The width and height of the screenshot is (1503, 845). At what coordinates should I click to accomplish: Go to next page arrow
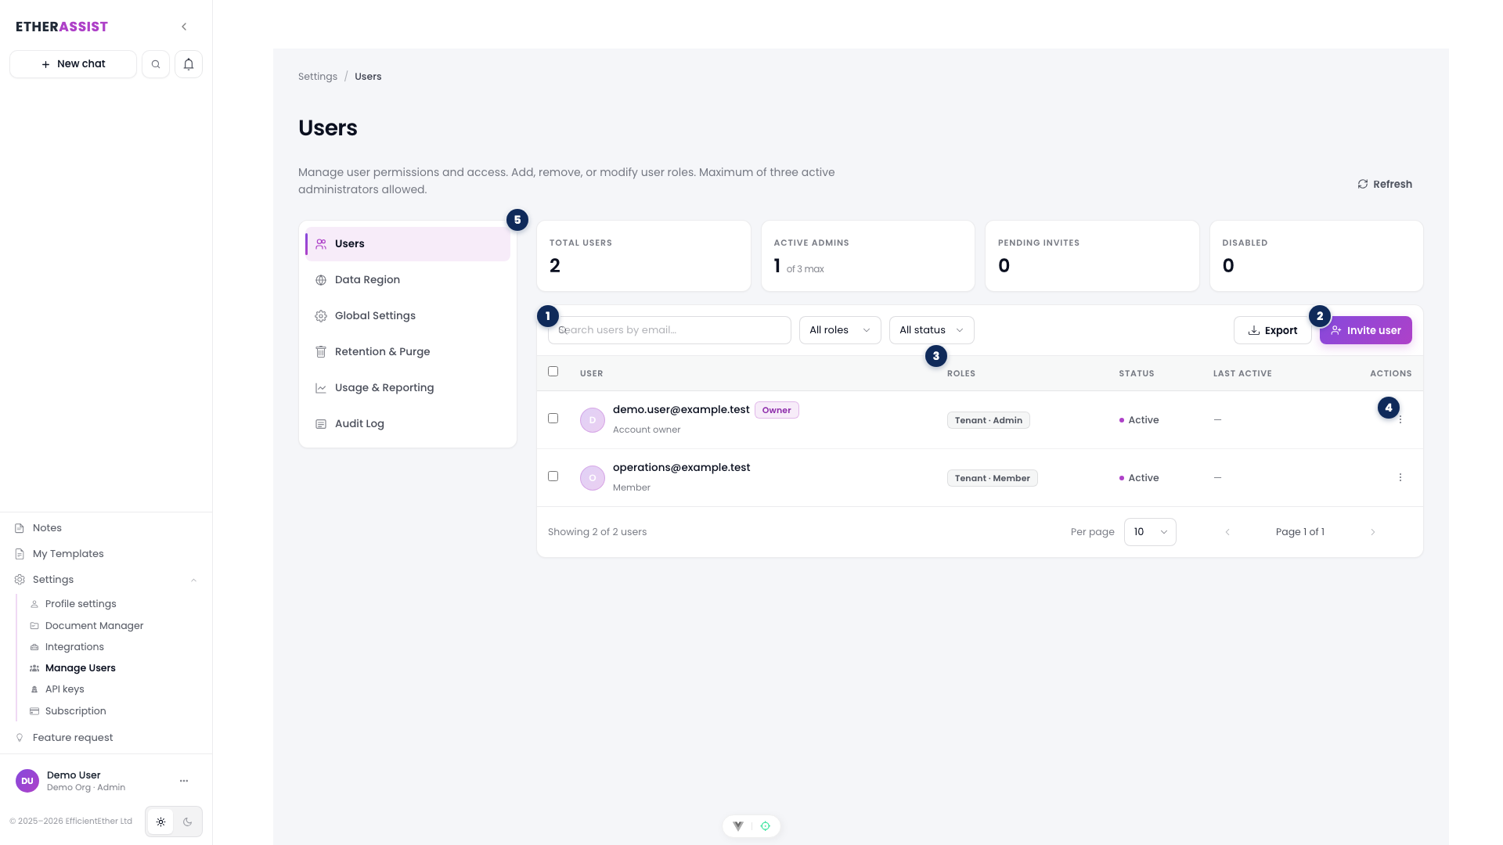tap(1373, 532)
